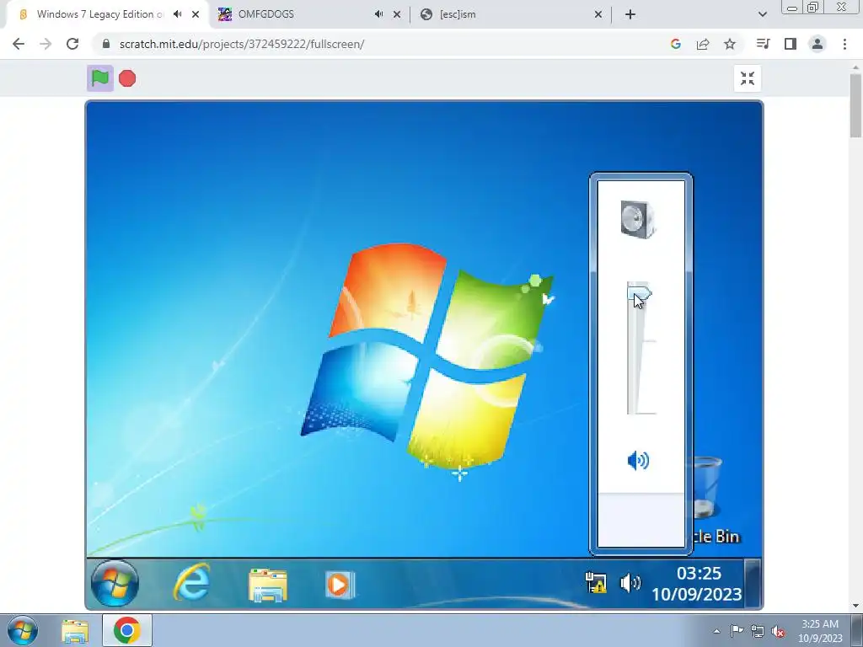This screenshot has height=647, width=863.
Task: Open simulated Windows 7 Start orb
Action: tap(115, 583)
